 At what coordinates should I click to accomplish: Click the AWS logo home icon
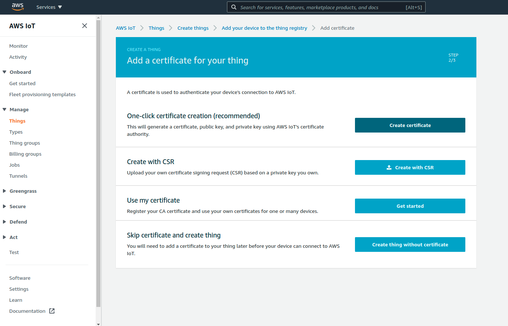tap(18, 7)
